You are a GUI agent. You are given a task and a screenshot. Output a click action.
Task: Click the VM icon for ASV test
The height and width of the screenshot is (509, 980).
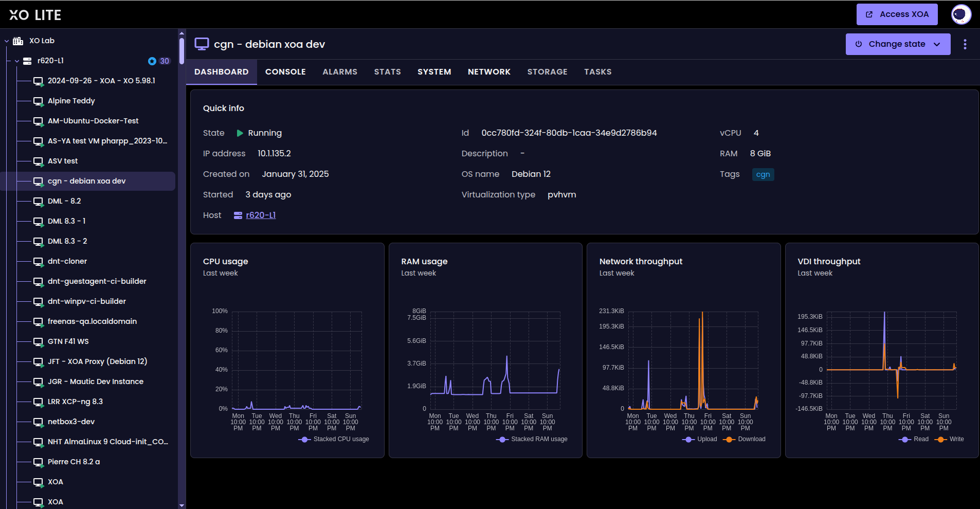click(x=38, y=161)
